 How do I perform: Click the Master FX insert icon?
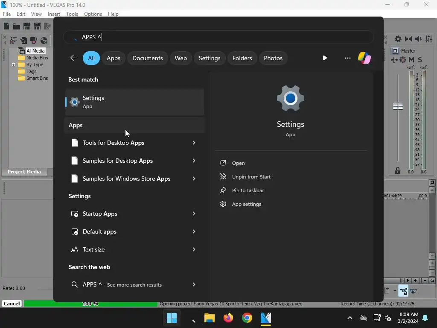tap(394, 60)
